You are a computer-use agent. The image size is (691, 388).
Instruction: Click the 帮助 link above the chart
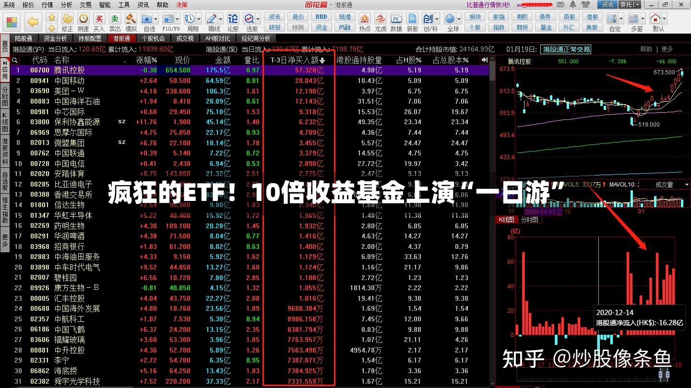pos(646,49)
